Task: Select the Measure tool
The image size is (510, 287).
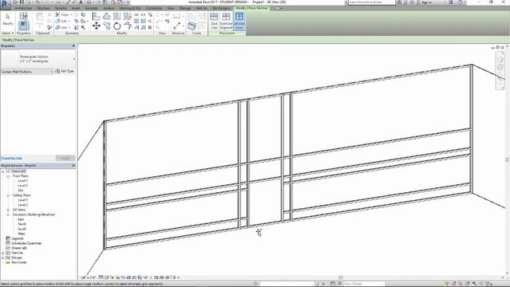Action: (x=177, y=26)
